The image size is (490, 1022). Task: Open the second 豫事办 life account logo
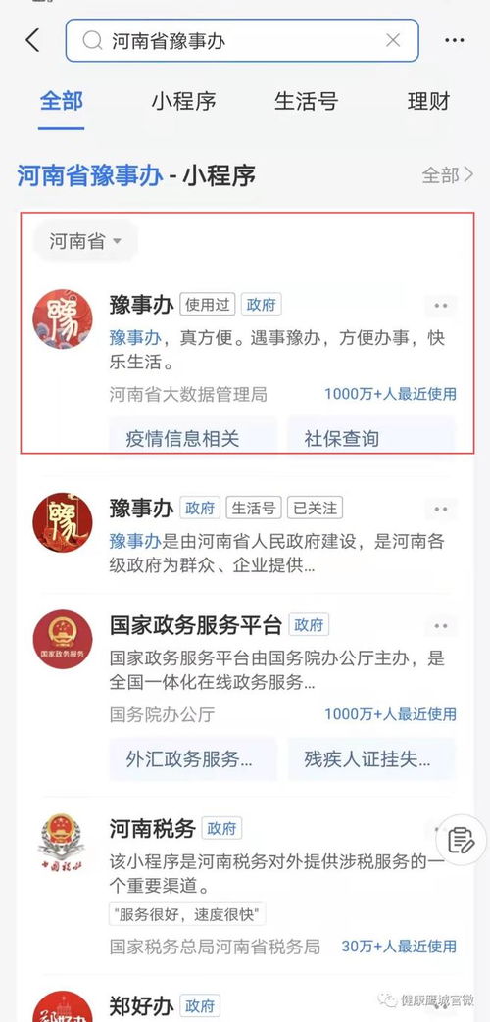pyautogui.click(x=63, y=522)
